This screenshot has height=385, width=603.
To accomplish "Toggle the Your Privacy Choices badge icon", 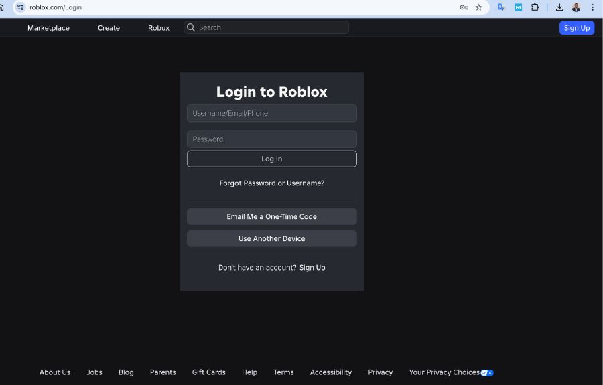I will click(487, 373).
